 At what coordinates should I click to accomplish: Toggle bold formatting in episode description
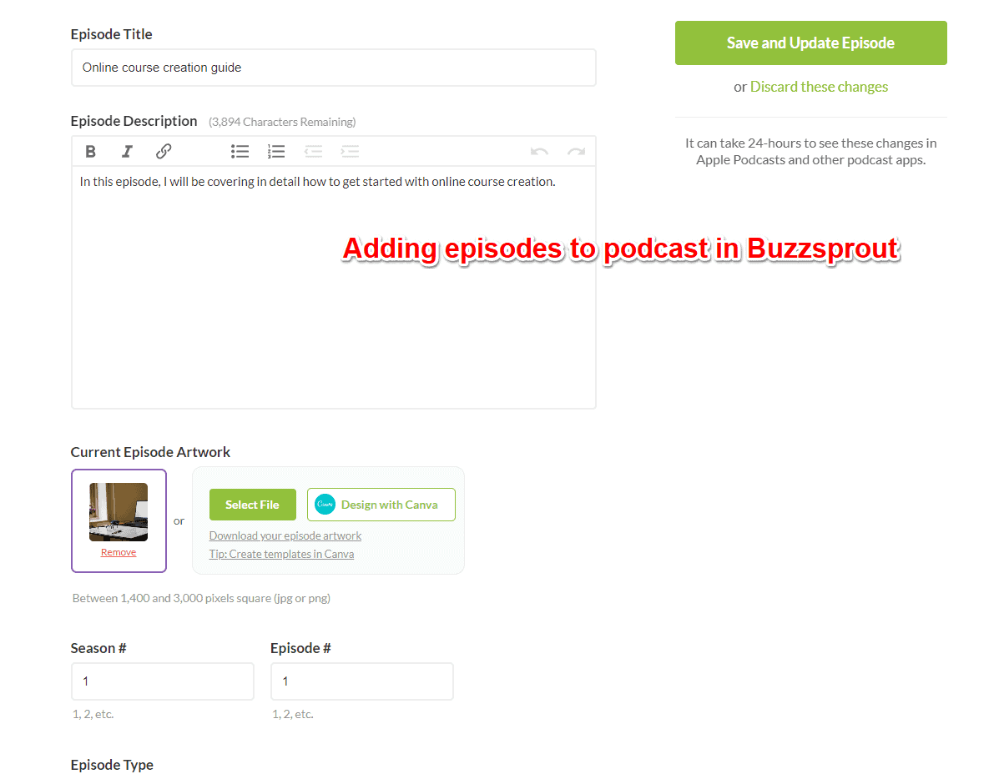[90, 151]
